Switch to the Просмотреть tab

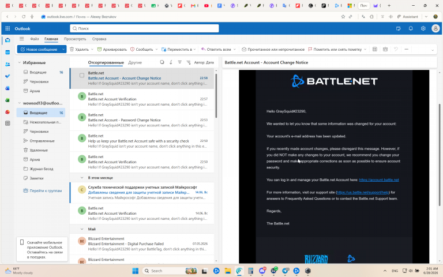[x=75, y=39]
